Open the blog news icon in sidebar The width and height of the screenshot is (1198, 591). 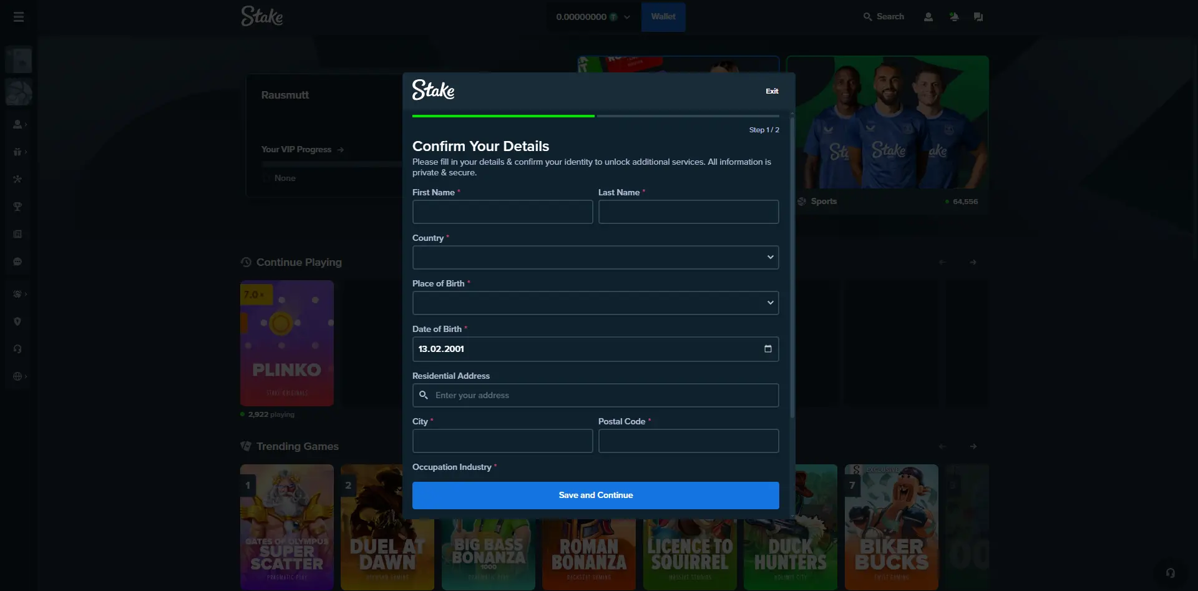[17, 234]
